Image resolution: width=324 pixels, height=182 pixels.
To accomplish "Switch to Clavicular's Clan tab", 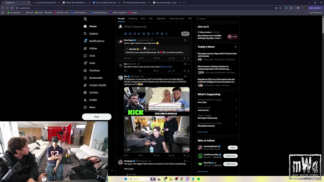I will tap(177, 19).
